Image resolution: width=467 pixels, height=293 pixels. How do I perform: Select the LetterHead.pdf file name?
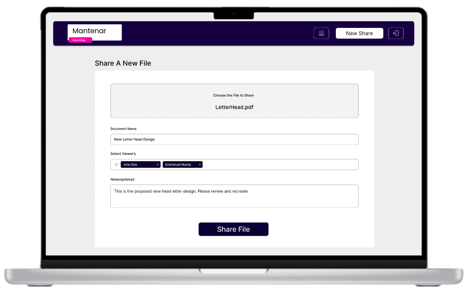(233, 107)
